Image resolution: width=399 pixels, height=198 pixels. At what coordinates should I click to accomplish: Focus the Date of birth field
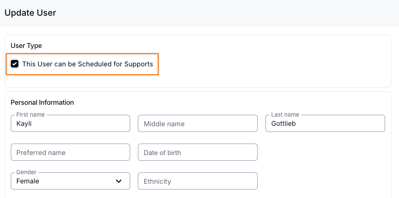click(197, 152)
